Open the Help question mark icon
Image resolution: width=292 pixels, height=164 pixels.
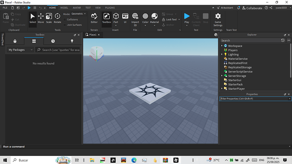pyautogui.click(x=266, y=8)
